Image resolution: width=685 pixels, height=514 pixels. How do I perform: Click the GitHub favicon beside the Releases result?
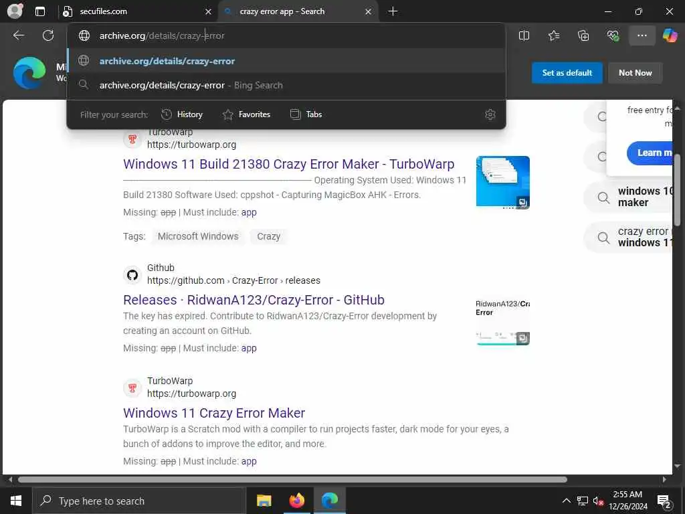(132, 275)
